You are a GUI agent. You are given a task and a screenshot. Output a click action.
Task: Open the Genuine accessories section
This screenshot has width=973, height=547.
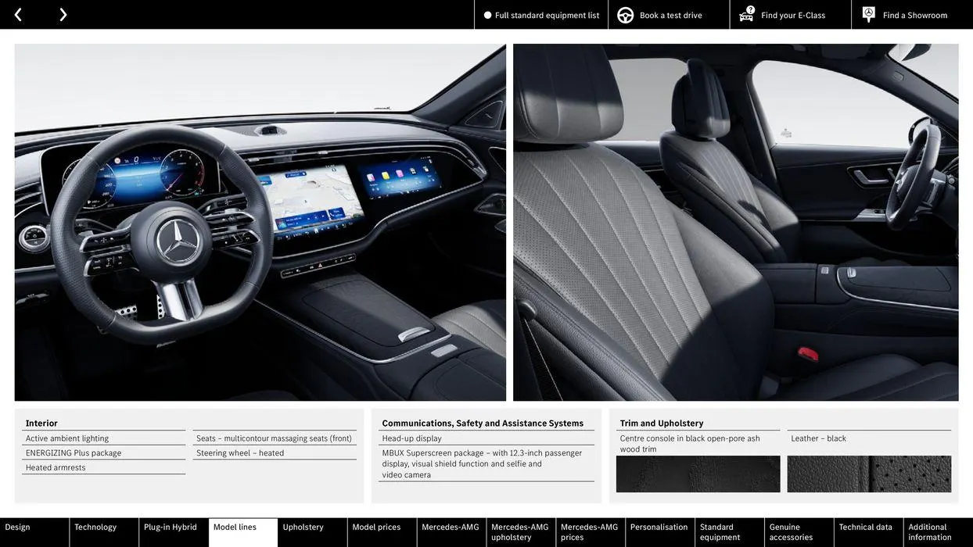point(792,531)
